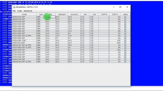Toggle active checkbox for 2560x1440 24P
Viewport: 163px width, 91px height.
coord(125,50)
